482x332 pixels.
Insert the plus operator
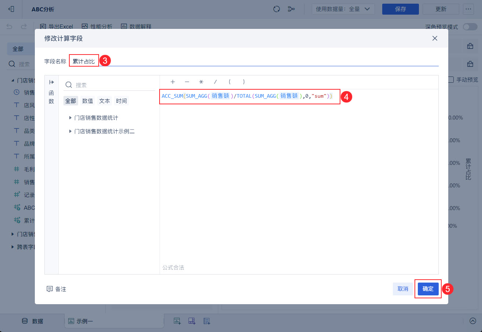coord(173,82)
